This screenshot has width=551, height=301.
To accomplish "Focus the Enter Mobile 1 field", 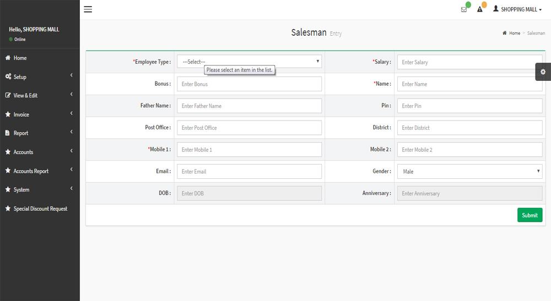I will coord(249,150).
